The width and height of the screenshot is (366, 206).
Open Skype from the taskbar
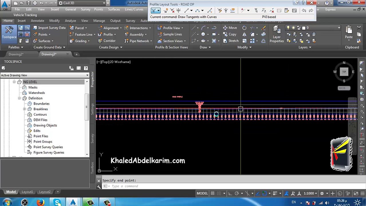pos(57,203)
